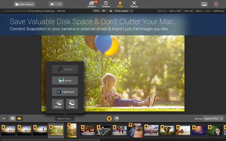
Task: Select the crowd street thumbnail
Action: (151, 130)
